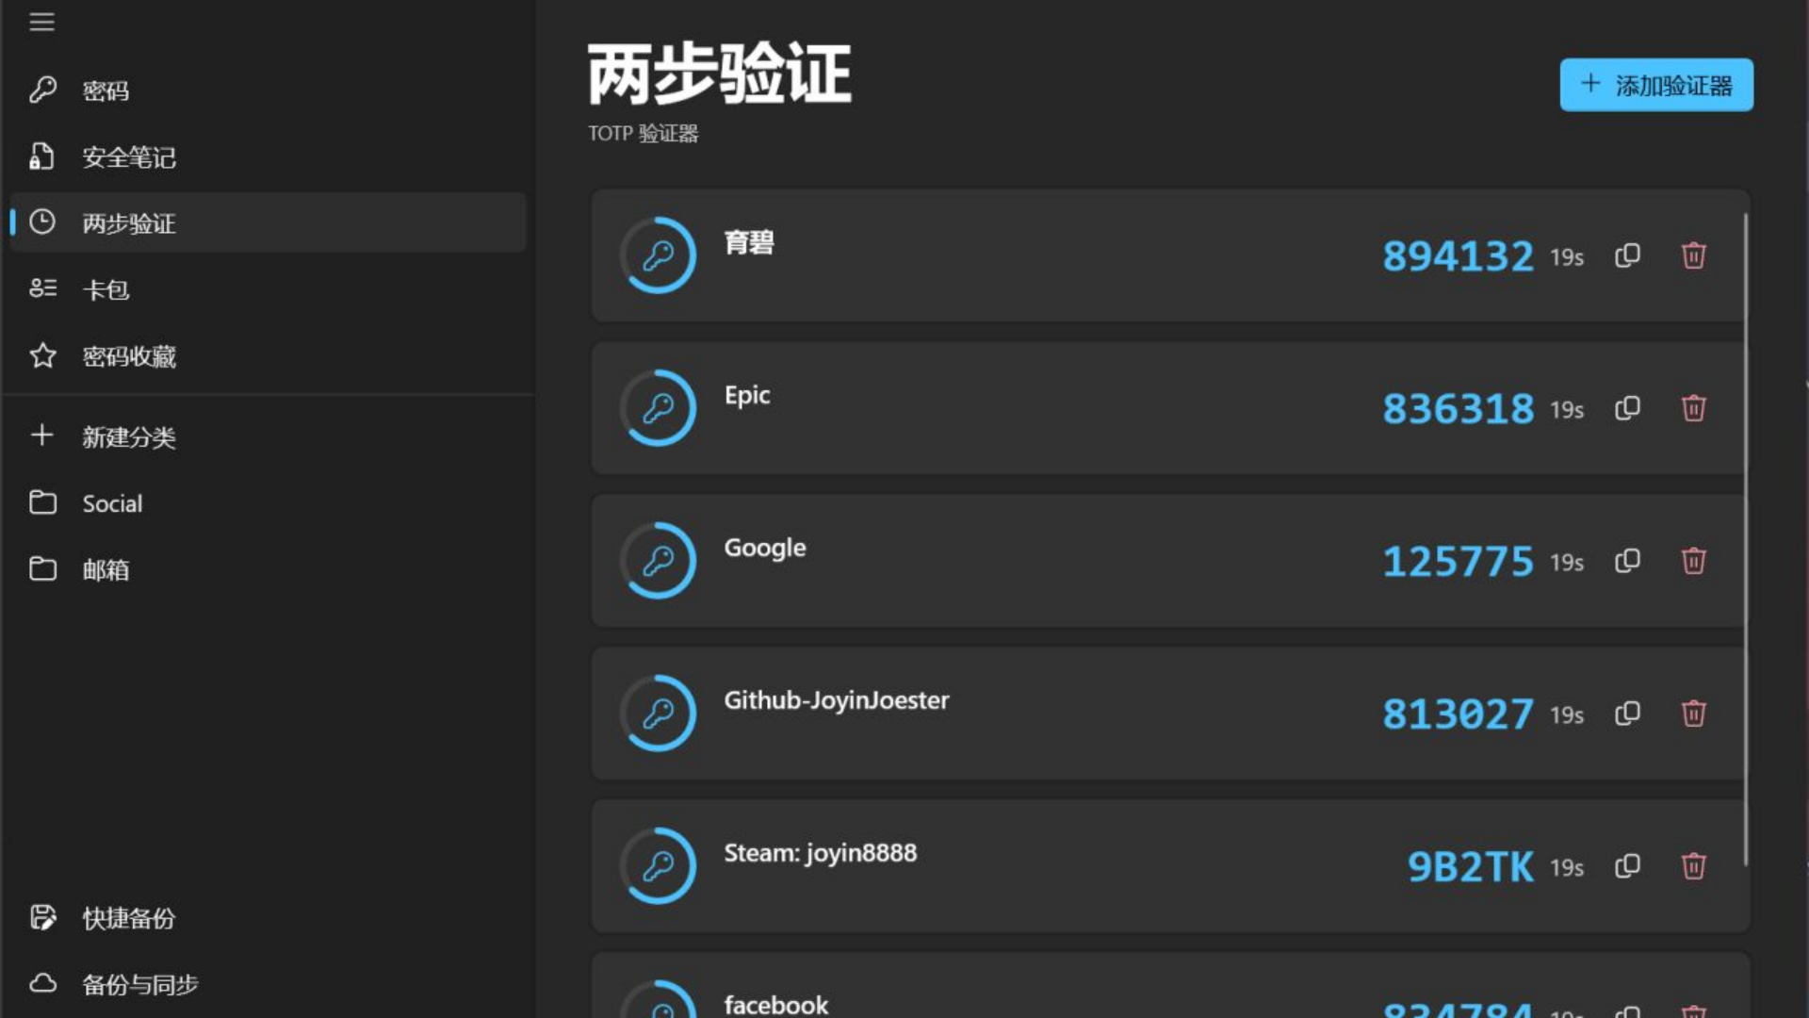
Task: Click the 育碧 code 894132
Action: tap(1458, 256)
